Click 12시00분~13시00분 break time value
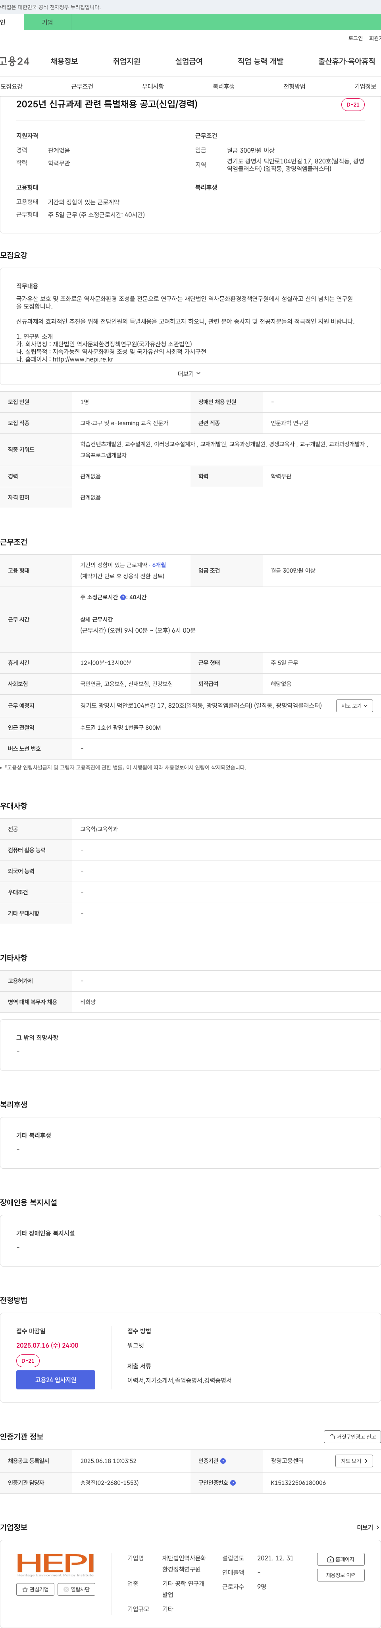This screenshot has height=1628, width=381. [x=106, y=663]
